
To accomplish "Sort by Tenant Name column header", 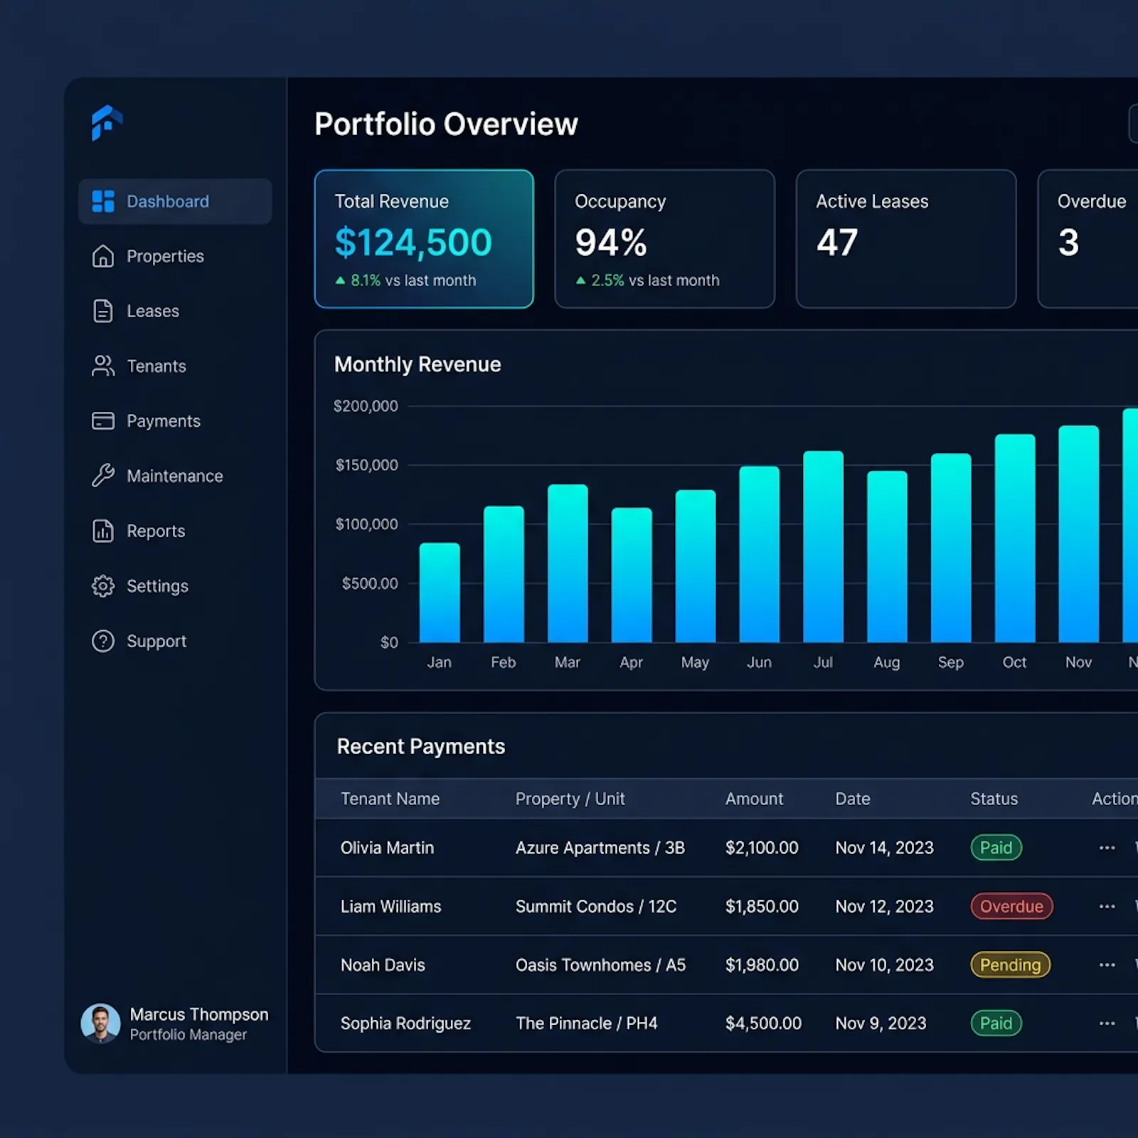I will pos(390,799).
